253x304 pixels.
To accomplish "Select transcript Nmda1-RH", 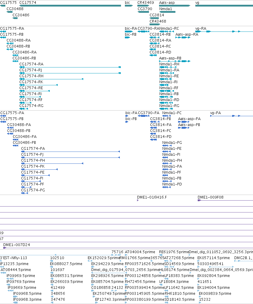I will coord(169,64).
